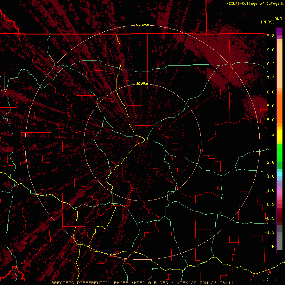The width and height of the screenshot is (285, 285).
Task: Select the 6.6 scale value
Action: pos(271,92)
